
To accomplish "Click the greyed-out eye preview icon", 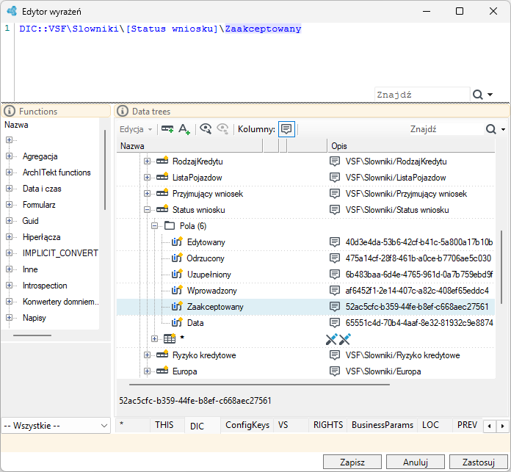I will [x=223, y=129].
